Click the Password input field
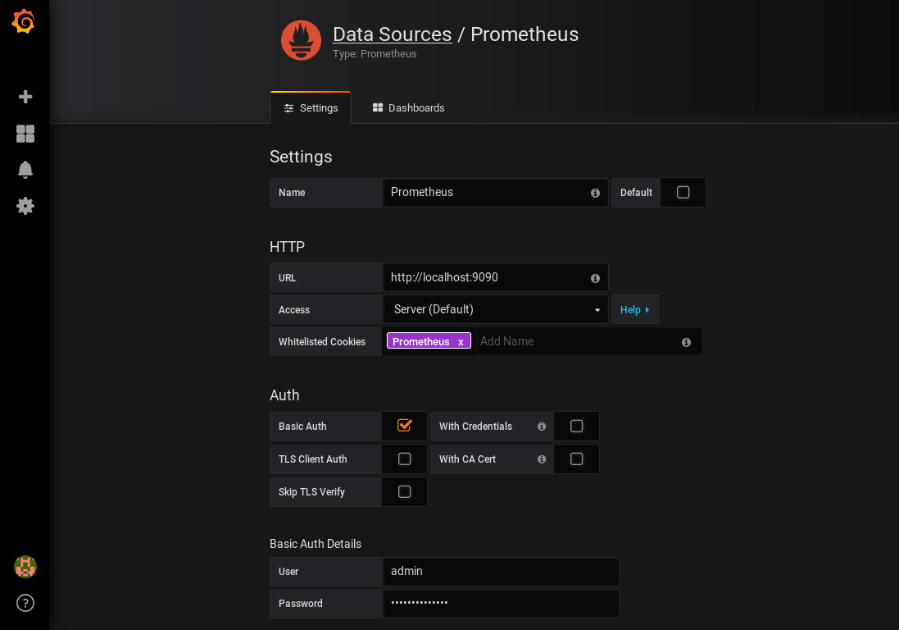 tap(501, 604)
